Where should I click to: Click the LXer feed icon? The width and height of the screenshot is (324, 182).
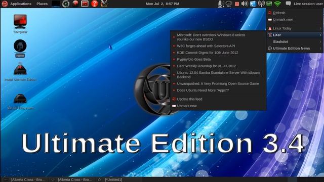pos(270,35)
